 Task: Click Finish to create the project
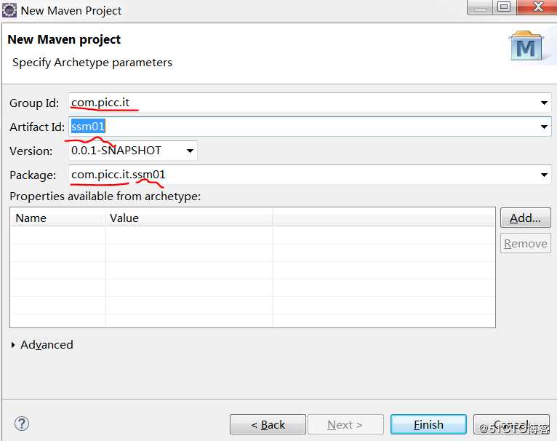[x=428, y=424]
